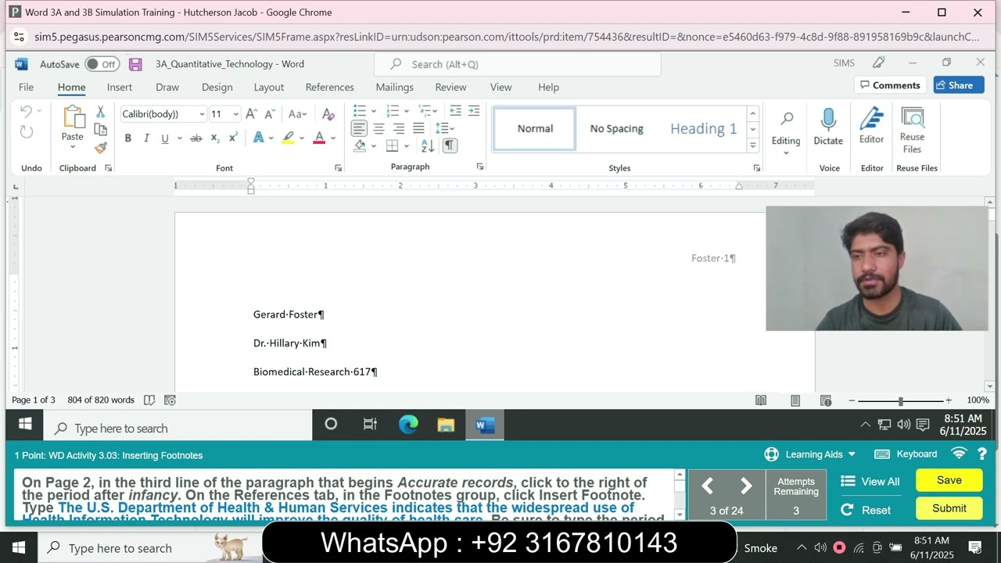Switch to the Layout tab
1001x563 pixels.
(x=268, y=87)
